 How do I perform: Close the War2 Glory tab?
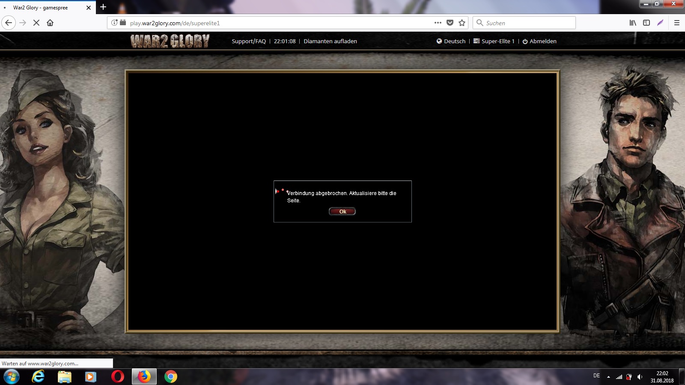(x=89, y=8)
